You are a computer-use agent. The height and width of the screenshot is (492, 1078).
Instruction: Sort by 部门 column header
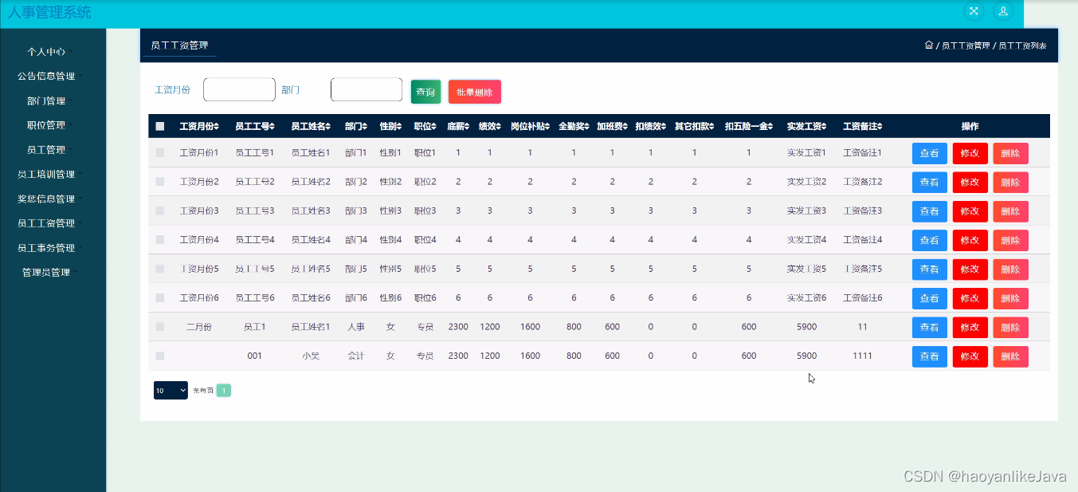coord(356,127)
